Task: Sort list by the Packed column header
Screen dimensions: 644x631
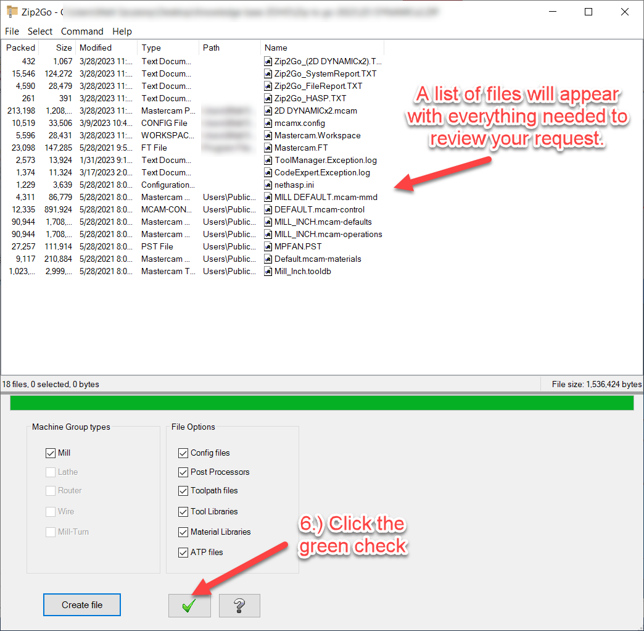Action: [x=20, y=48]
